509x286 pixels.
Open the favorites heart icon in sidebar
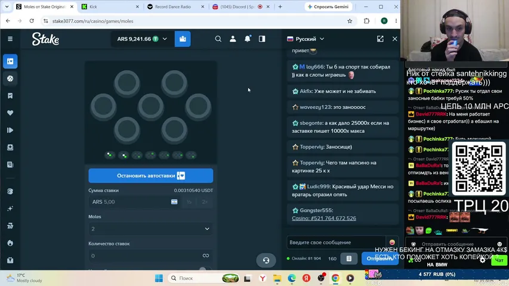(10, 113)
